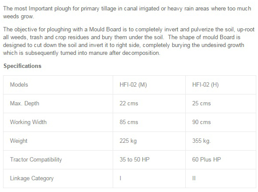Click the 85 cms width value

pos(129,122)
